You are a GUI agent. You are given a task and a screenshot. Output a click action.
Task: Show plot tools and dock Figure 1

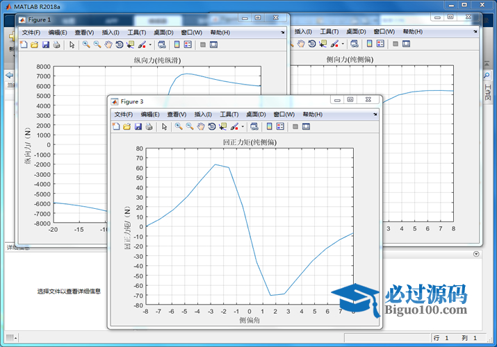(x=213, y=44)
